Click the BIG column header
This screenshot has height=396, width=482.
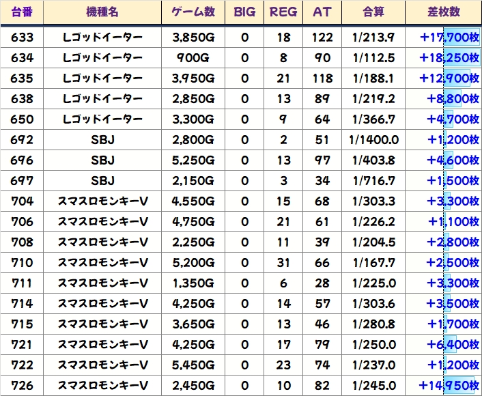(244, 12)
